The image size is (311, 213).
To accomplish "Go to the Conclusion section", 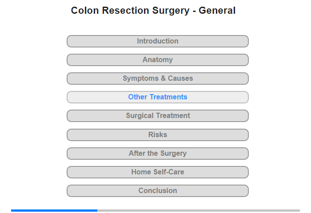I will click(157, 191).
